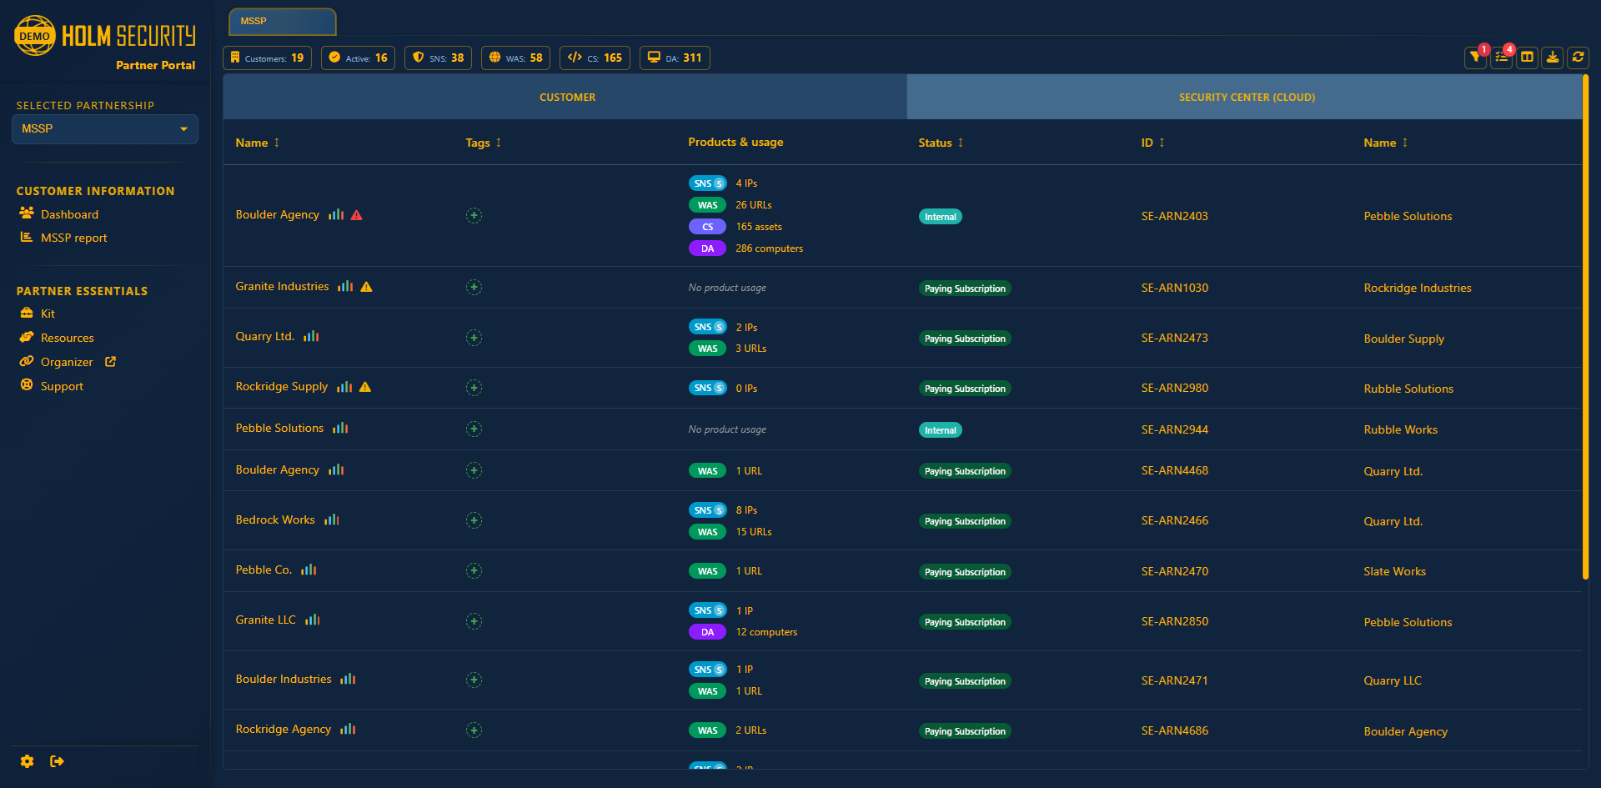Image resolution: width=1601 pixels, height=788 pixels.
Task: View statistics chart icon next to Boulder Agency
Action: click(x=335, y=215)
